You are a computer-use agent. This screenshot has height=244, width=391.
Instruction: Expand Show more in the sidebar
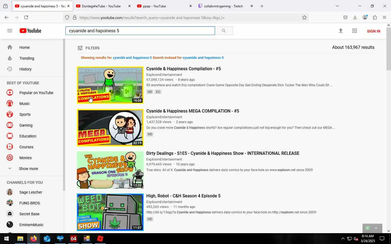(x=28, y=169)
